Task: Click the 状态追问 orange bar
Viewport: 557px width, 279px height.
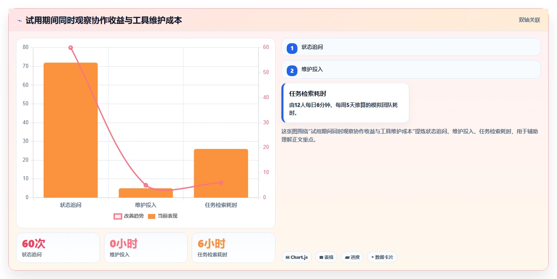Action: point(71,130)
